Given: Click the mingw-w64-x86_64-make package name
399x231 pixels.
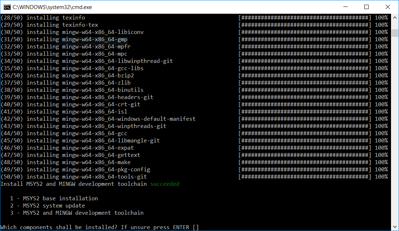Looking at the screenshot, I should tap(96, 162).
